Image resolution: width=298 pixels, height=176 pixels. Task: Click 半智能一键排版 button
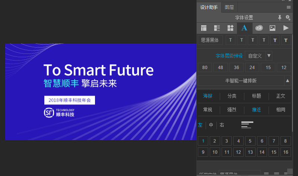click(x=241, y=81)
